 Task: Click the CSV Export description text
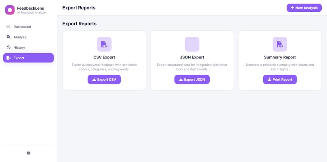click(x=104, y=67)
